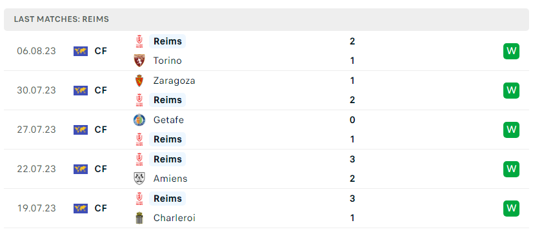Click the W result badge for Torino match
Image resolution: width=533 pixels, height=234 pixels.
coord(511,52)
